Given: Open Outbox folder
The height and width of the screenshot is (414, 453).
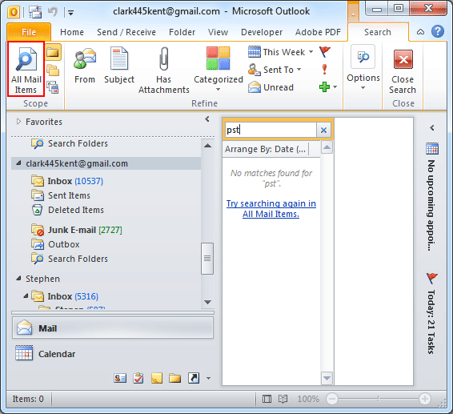Looking at the screenshot, I should [55, 244].
